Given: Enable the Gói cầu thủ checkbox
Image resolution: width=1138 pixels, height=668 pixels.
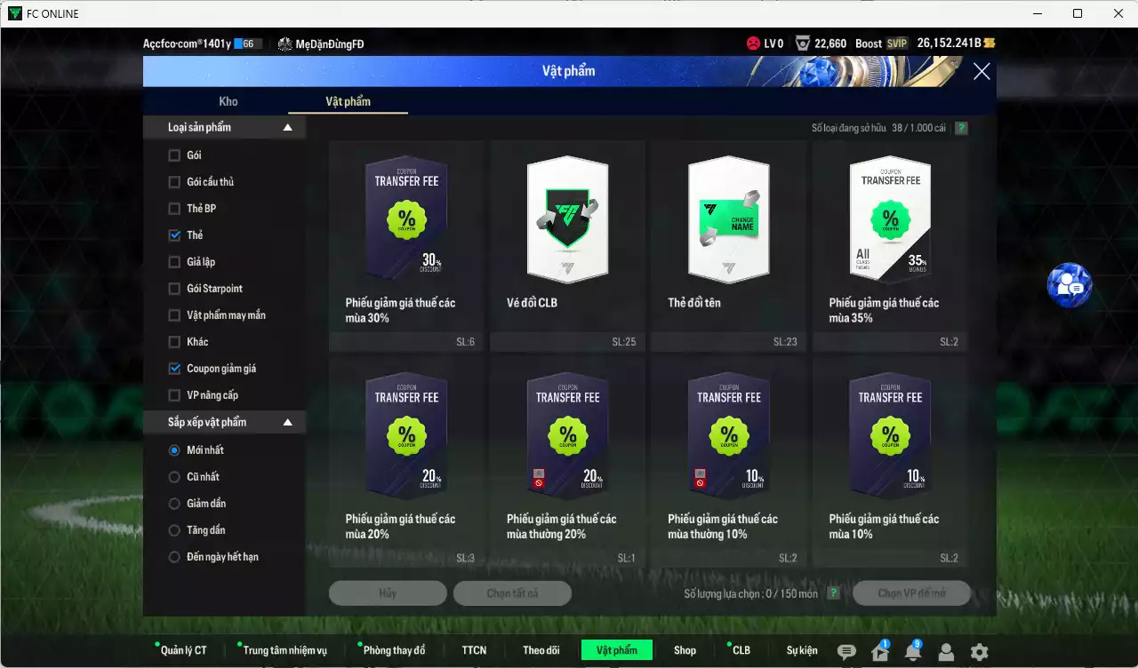Looking at the screenshot, I should 174,182.
